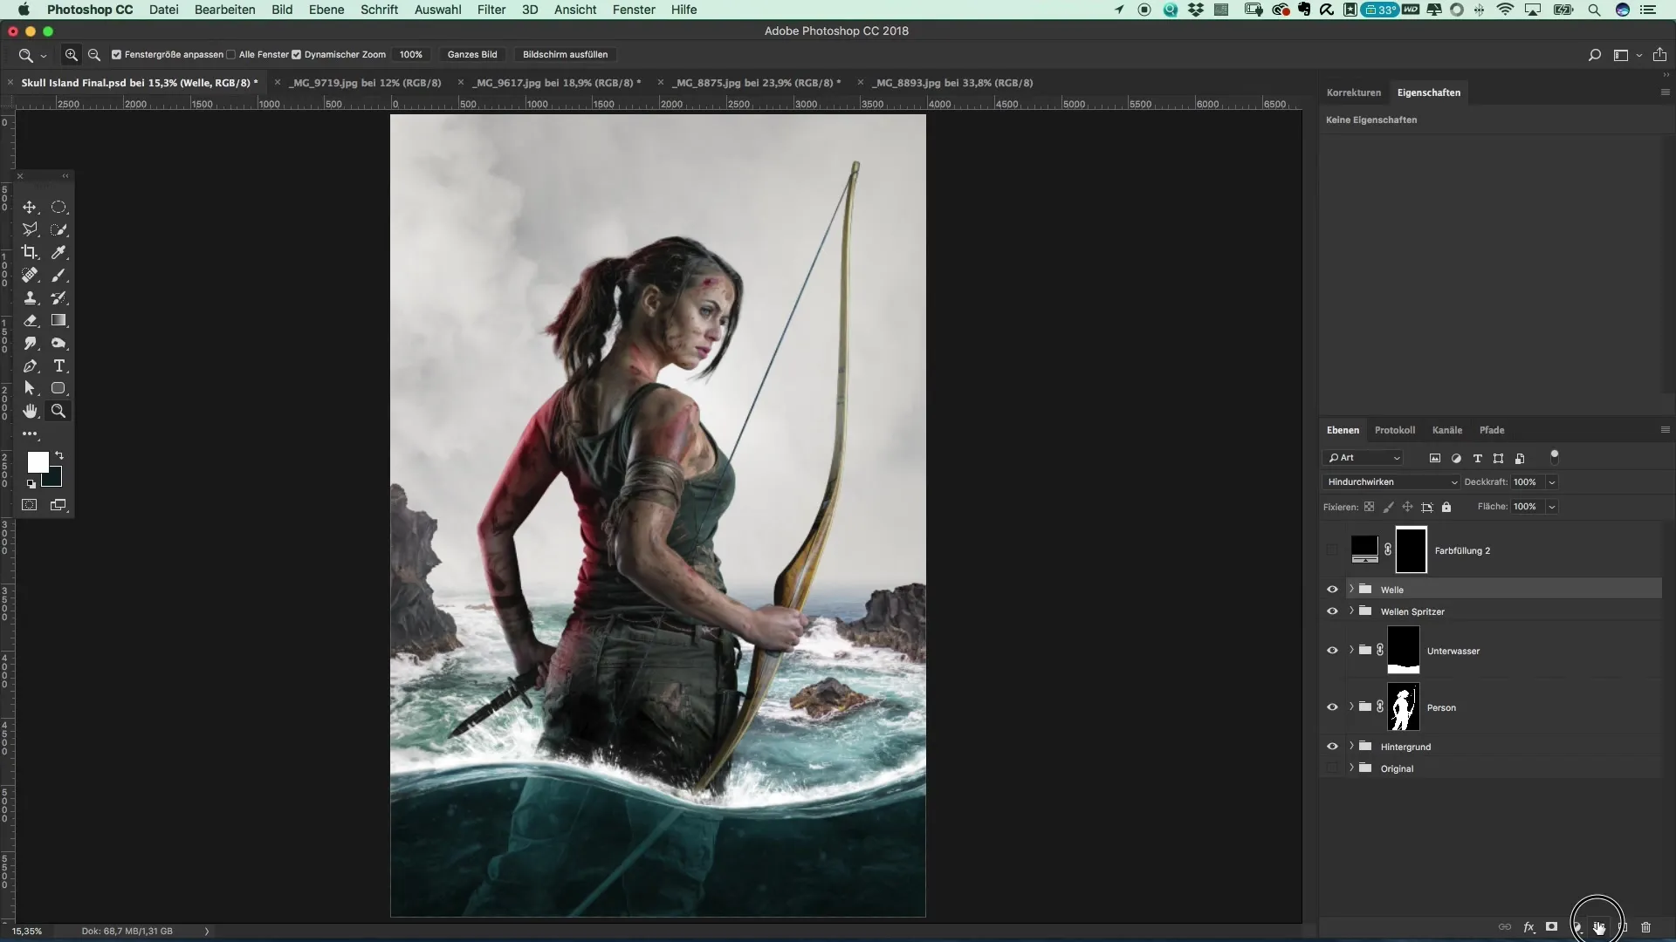Select the Brush tool
This screenshot has width=1676, height=942.
tap(58, 276)
